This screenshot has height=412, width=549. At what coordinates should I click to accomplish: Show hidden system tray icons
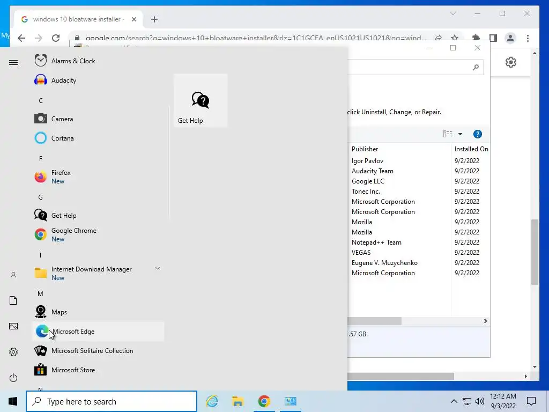pyautogui.click(x=454, y=401)
